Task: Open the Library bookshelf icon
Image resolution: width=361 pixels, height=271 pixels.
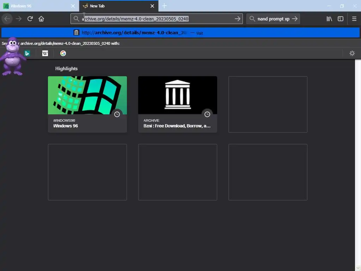Action: 329,19
